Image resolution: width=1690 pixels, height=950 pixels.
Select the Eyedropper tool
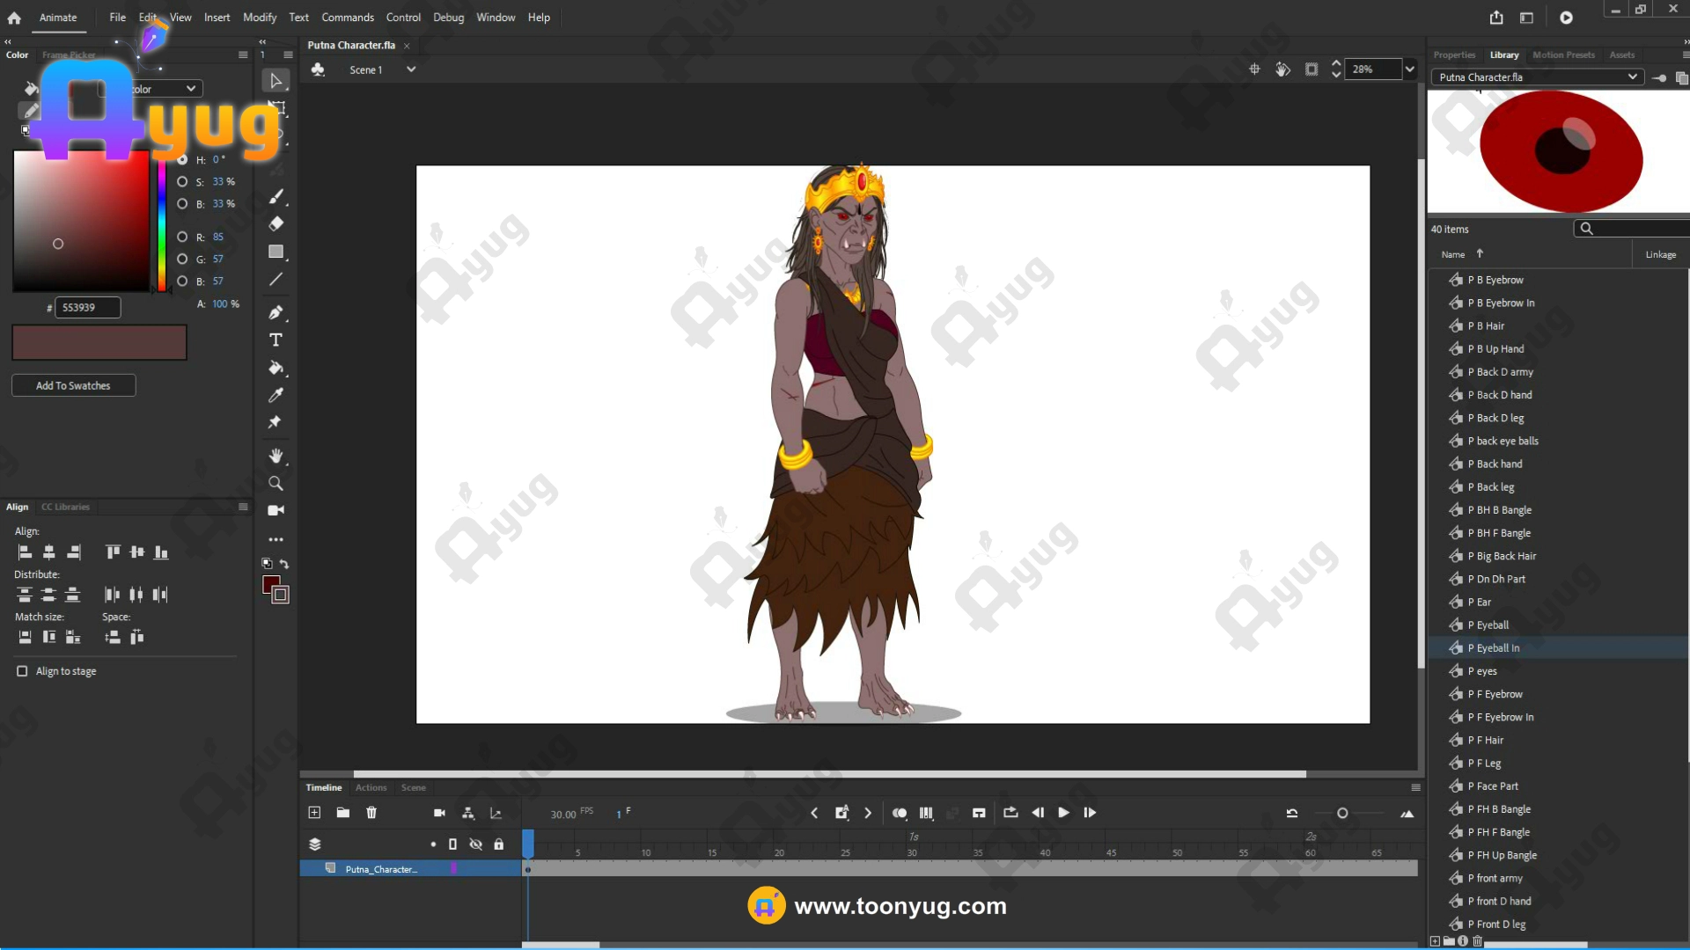(x=276, y=395)
